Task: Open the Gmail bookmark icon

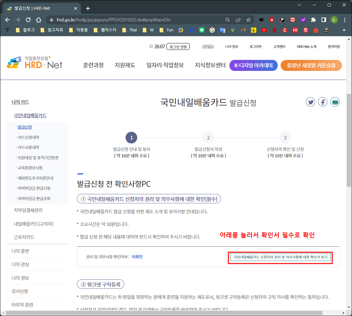Action: [x=243, y=30]
